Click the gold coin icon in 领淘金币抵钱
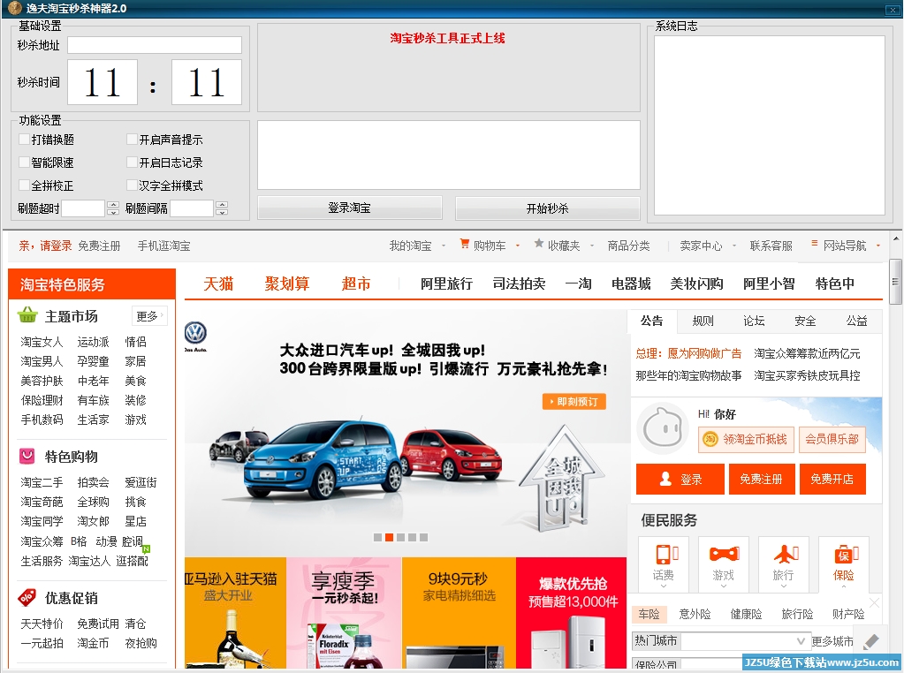The width and height of the screenshot is (904, 673). [710, 439]
